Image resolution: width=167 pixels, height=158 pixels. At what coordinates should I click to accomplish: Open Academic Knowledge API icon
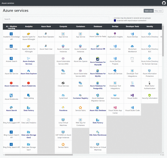click(x=11, y=34)
